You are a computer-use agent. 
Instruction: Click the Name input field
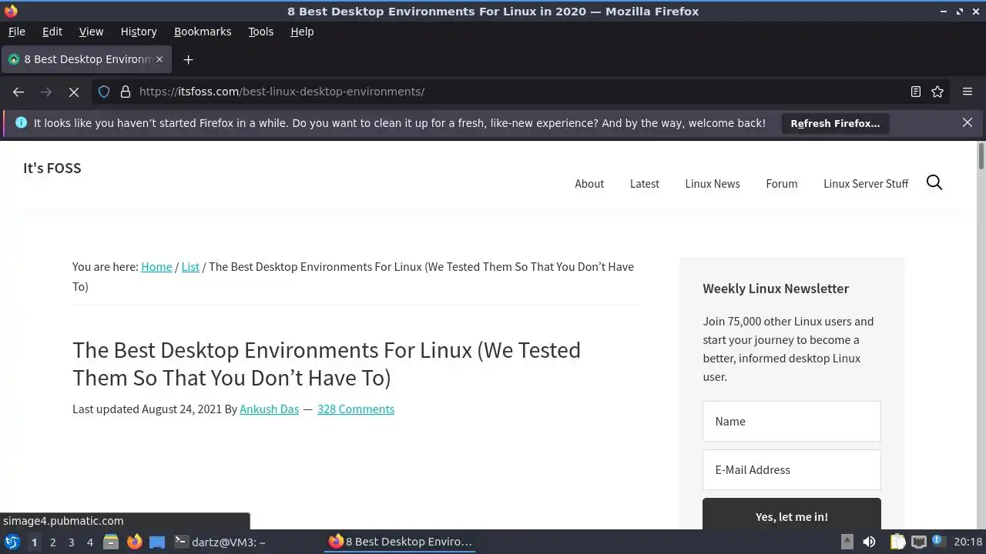791,421
